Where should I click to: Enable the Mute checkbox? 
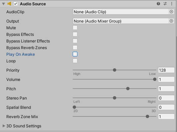tap(75, 28)
